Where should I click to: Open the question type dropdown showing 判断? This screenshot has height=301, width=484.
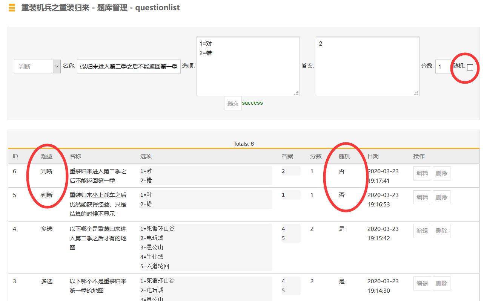37,66
